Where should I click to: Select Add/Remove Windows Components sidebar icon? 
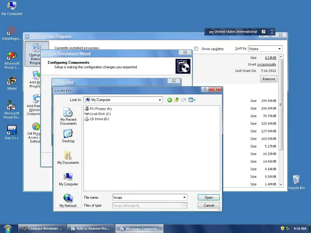click(34, 105)
